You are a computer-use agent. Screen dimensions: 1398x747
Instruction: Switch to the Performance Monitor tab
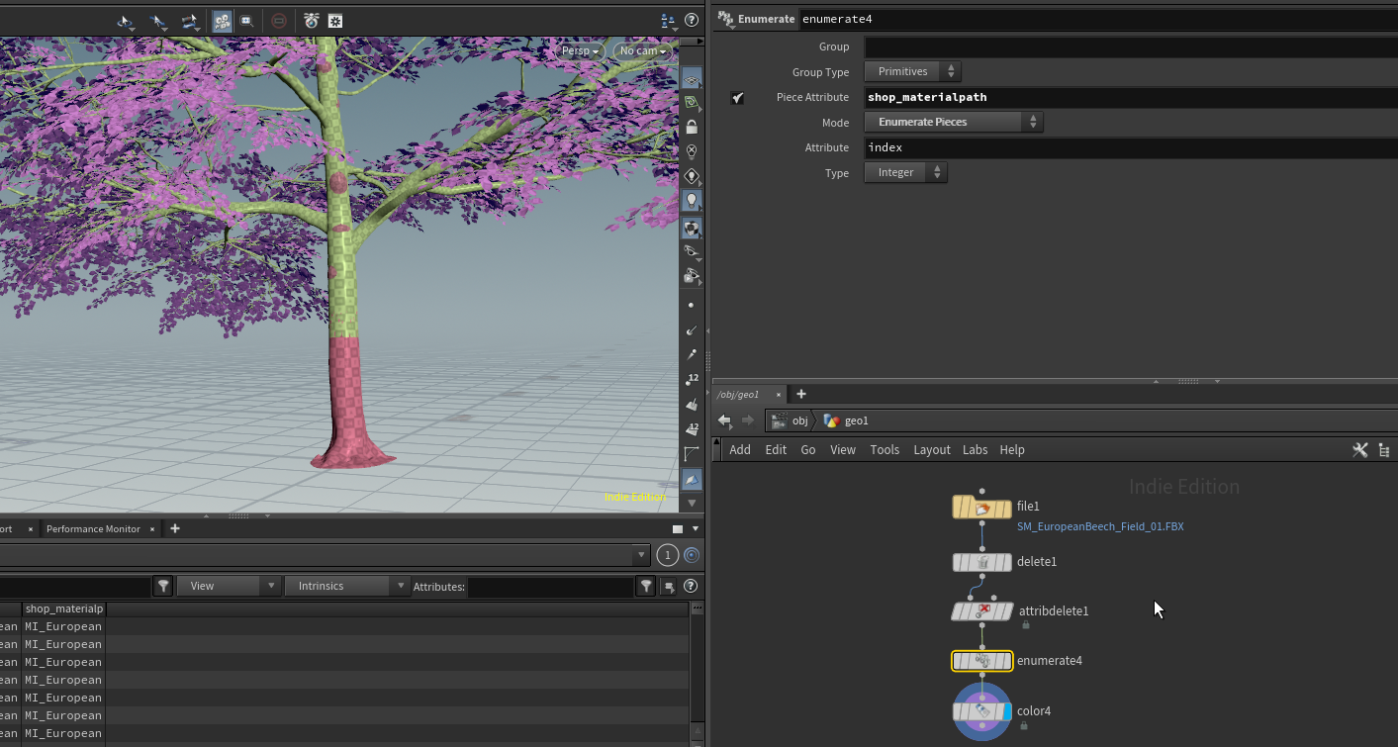[x=93, y=529]
